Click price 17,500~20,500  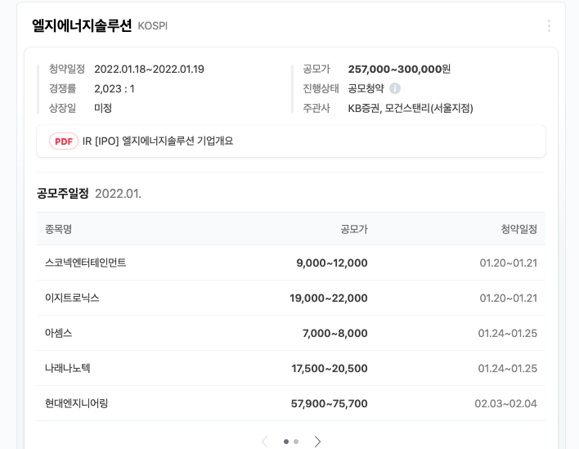(x=330, y=368)
